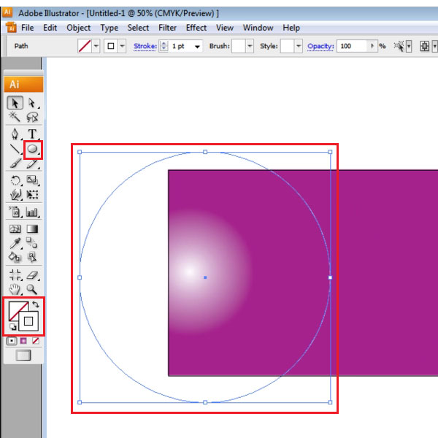Viewport: 438px width, 438px height.
Task: Open the Effect menu
Action: (x=196, y=28)
